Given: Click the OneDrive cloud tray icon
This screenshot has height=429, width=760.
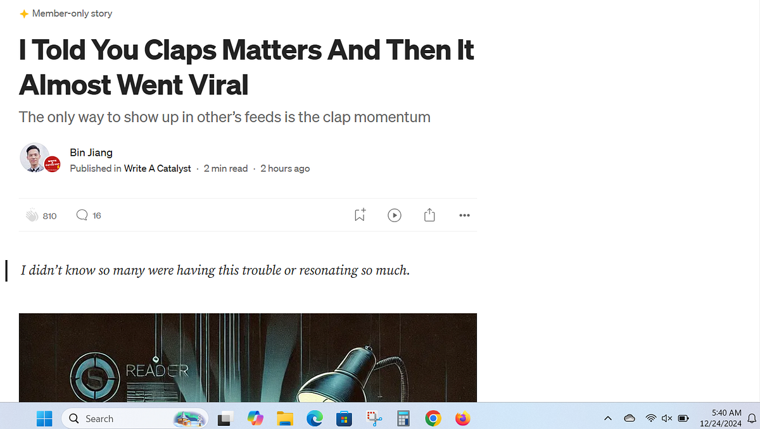Looking at the screenshot, I should [x=630, y=418].
